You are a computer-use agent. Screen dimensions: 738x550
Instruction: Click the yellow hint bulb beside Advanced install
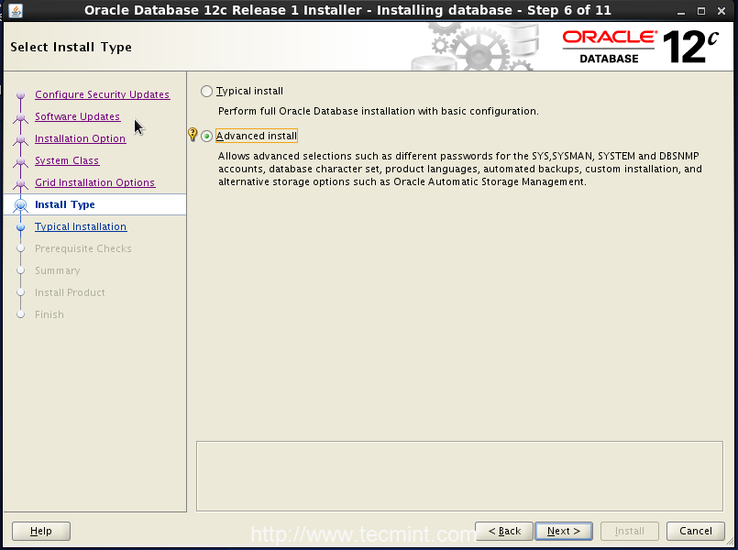[x=193, y=135]
